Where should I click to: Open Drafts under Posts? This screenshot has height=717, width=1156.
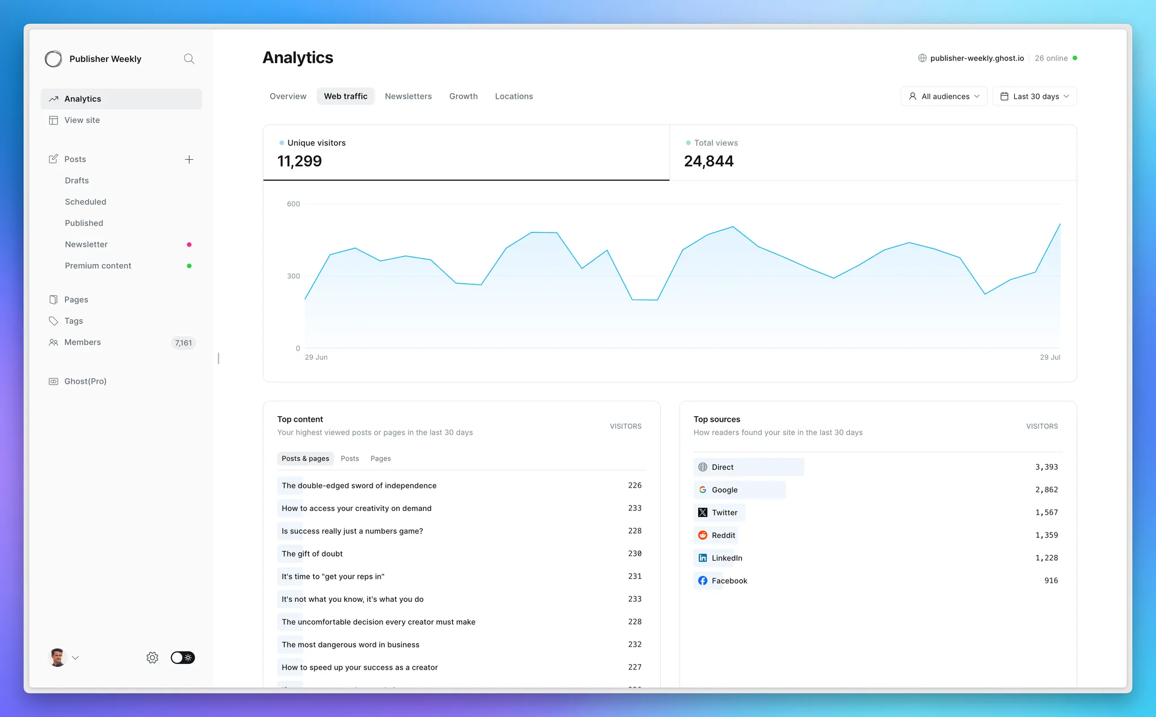click(x=76, y=180)
